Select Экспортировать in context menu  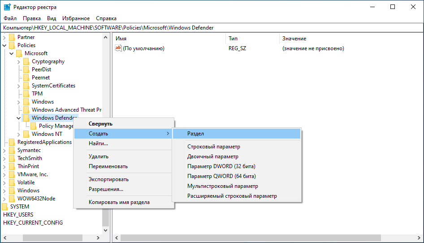point(124,179)
